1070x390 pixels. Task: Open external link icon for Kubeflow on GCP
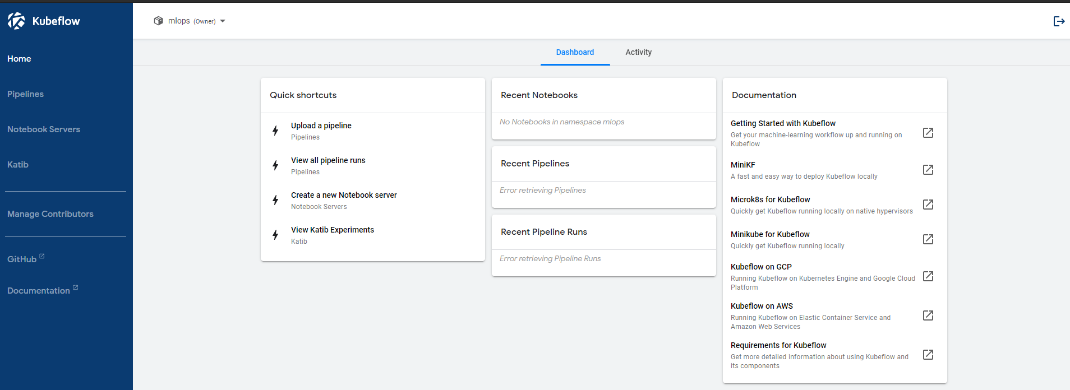point(928,276)
